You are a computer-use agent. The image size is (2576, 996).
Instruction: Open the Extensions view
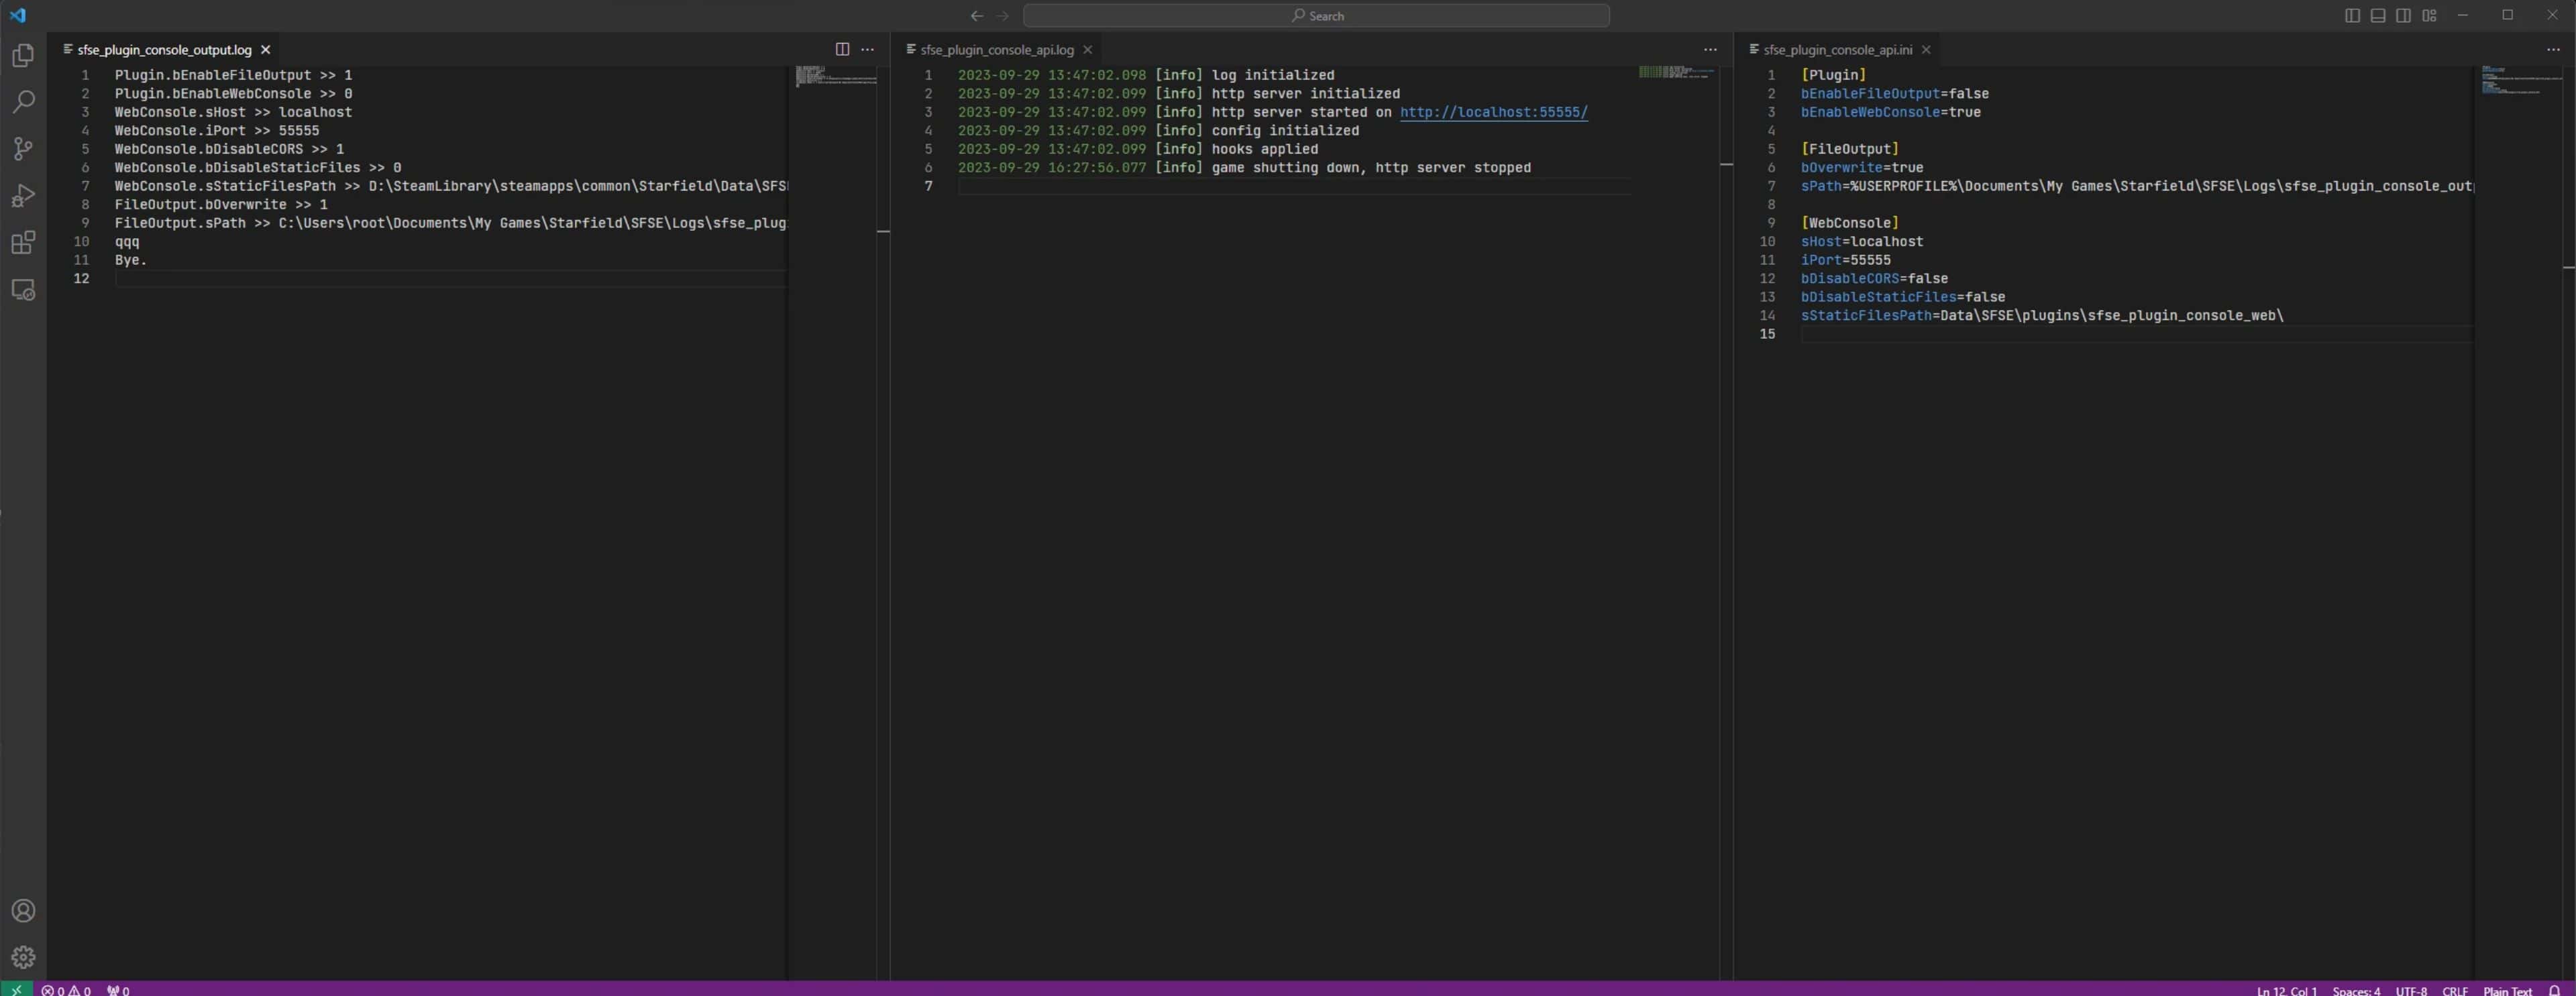pos(23,243)
